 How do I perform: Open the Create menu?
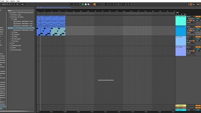tap(2, 1)
